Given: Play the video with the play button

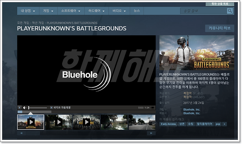Looking at the screenshot, I should 19,108.
